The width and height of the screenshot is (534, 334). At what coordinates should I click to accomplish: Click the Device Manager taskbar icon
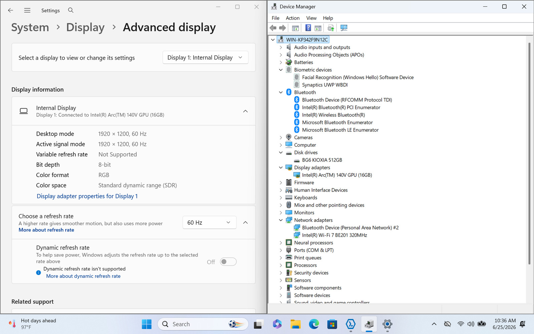(x=369, y=324)
